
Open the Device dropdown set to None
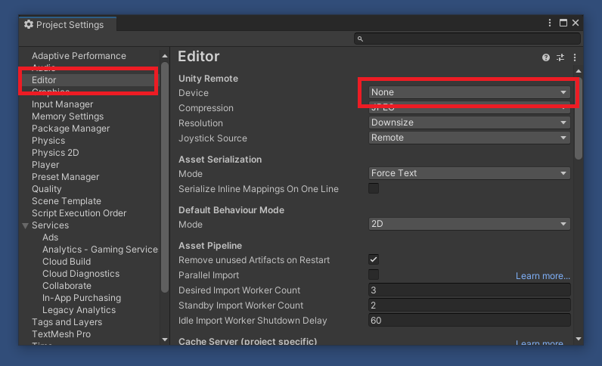tap(469, 92)
